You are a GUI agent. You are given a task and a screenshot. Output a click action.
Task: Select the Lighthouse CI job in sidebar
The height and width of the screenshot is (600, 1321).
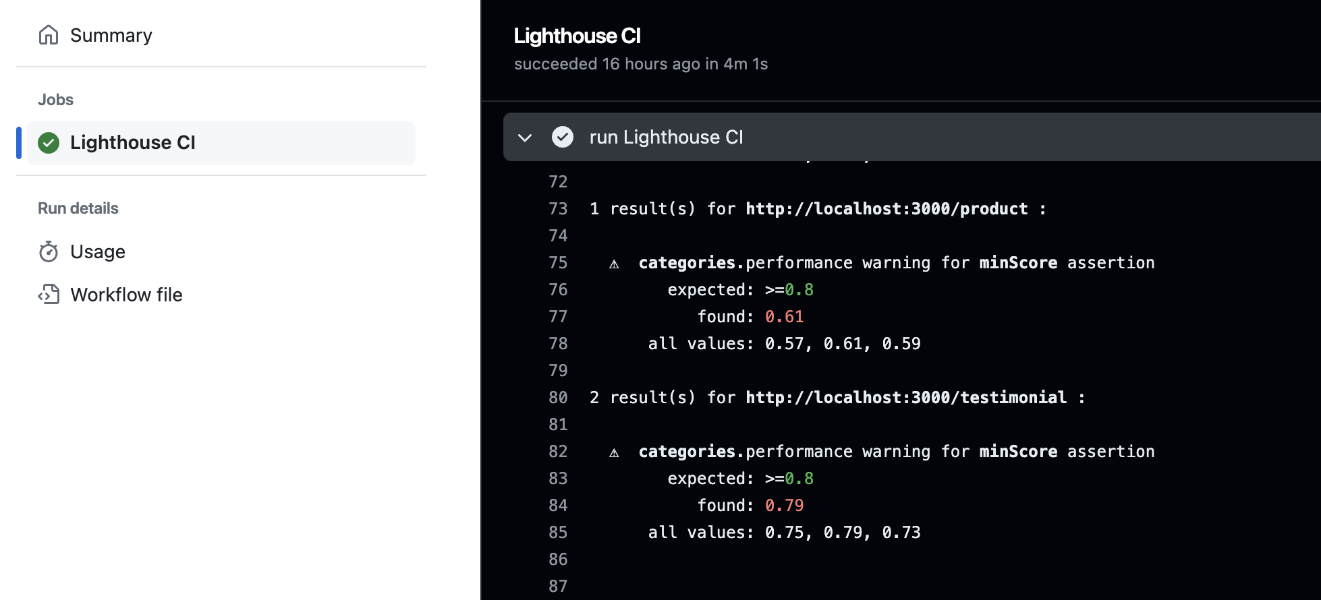221,143
